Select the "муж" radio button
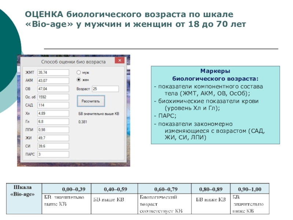293x220 pixels. [78, 73]
